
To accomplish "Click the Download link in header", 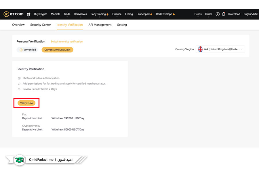I will coord(234,14).
